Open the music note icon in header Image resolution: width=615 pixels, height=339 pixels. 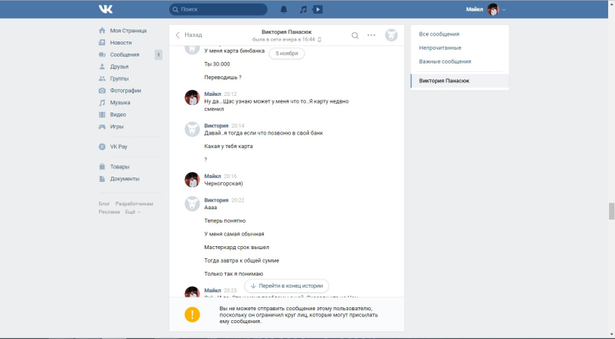coord(303,10)
